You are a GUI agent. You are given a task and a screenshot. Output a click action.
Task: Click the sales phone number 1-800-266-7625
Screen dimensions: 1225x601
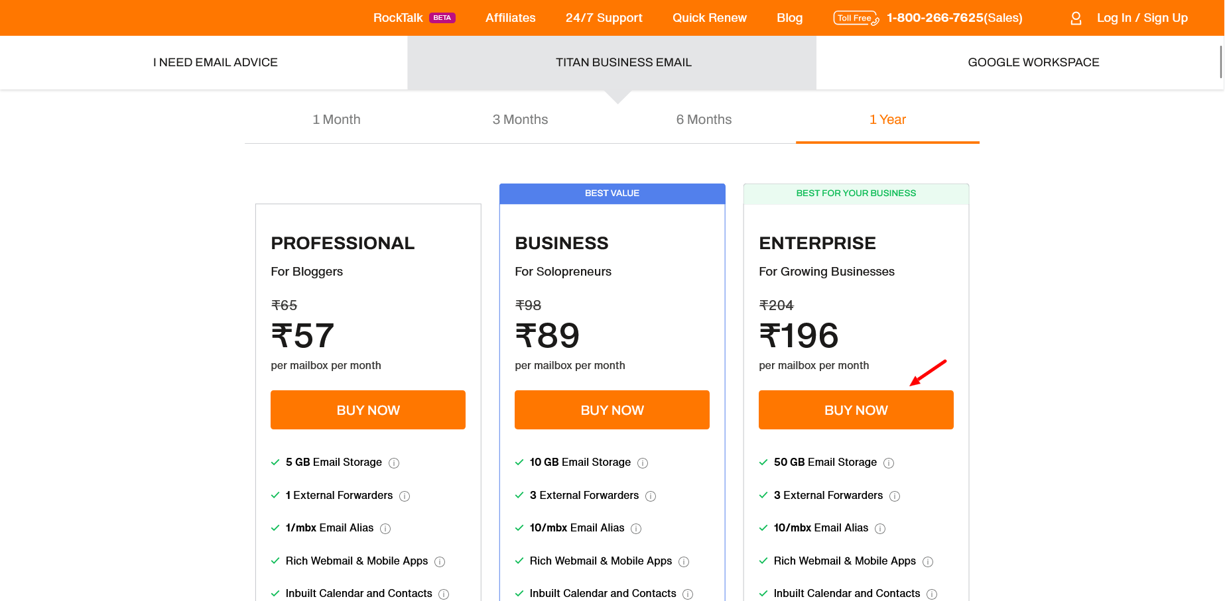click(x=954, y=18)
